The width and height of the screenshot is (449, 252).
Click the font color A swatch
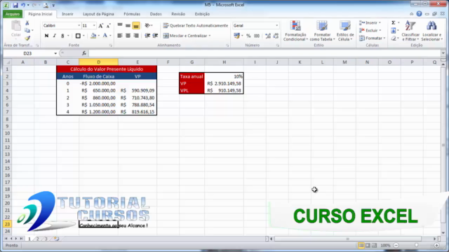(105, 36)
